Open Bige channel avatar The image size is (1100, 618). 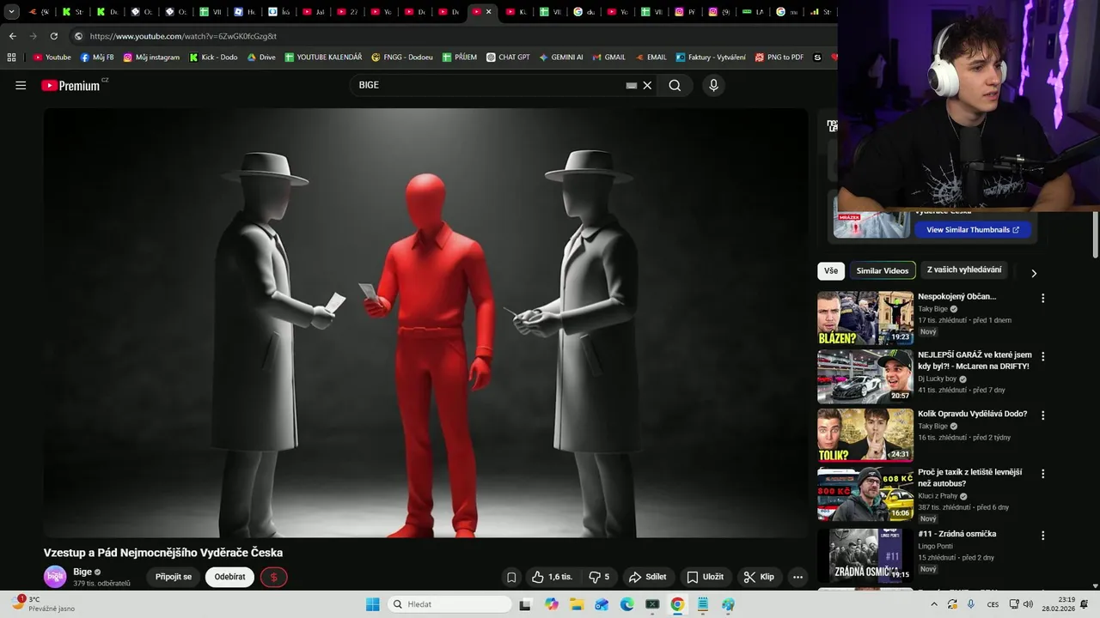tap(55, 577)
